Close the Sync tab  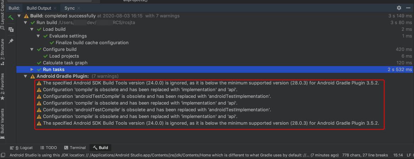(79, 8)
